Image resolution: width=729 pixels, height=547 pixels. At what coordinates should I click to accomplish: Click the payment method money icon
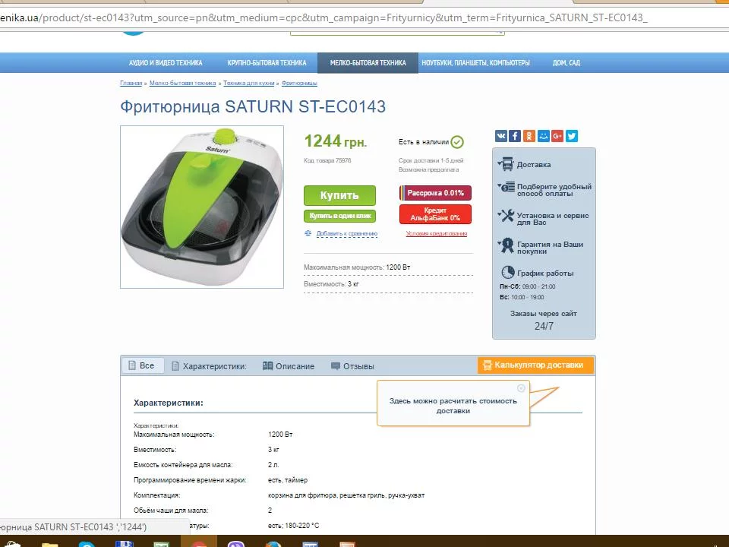507,188
